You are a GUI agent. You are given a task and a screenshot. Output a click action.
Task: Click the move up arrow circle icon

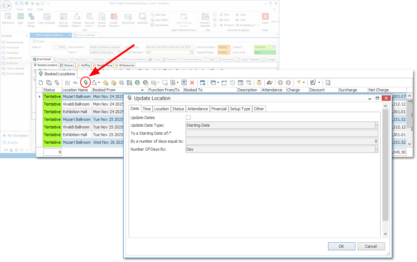point(280,83)
